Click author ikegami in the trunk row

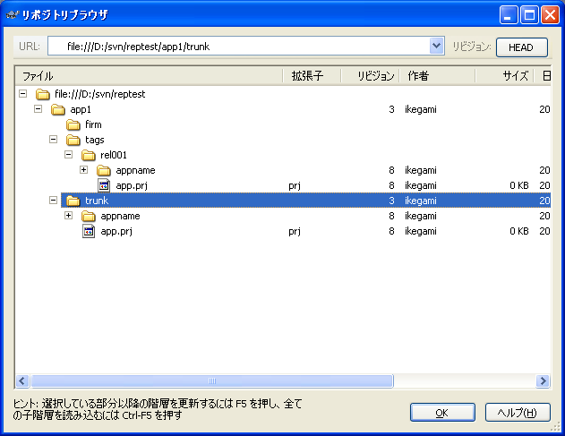tap(421, 201)
